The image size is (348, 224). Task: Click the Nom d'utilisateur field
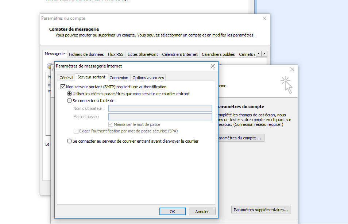pos(160,108)
